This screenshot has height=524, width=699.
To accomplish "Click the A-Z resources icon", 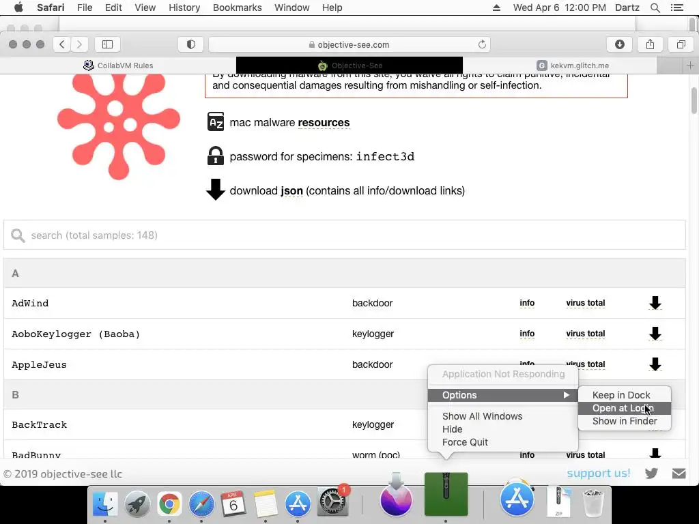I will [216, 121].
